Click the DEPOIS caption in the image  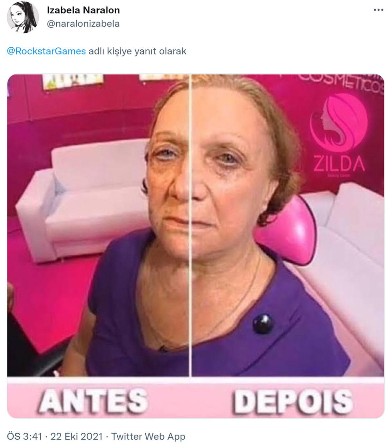293,400
